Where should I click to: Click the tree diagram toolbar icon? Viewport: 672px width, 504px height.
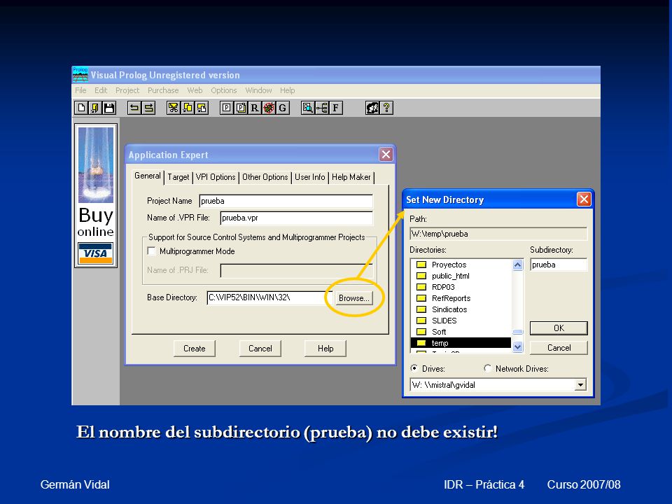[x=322, y=108]
